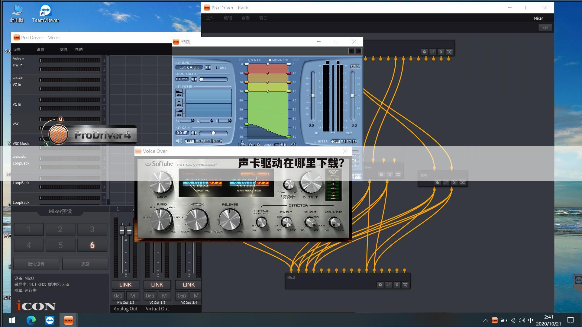Select Mixer preset 1
This screenshot has width=582, height=327.
(29, 229)
